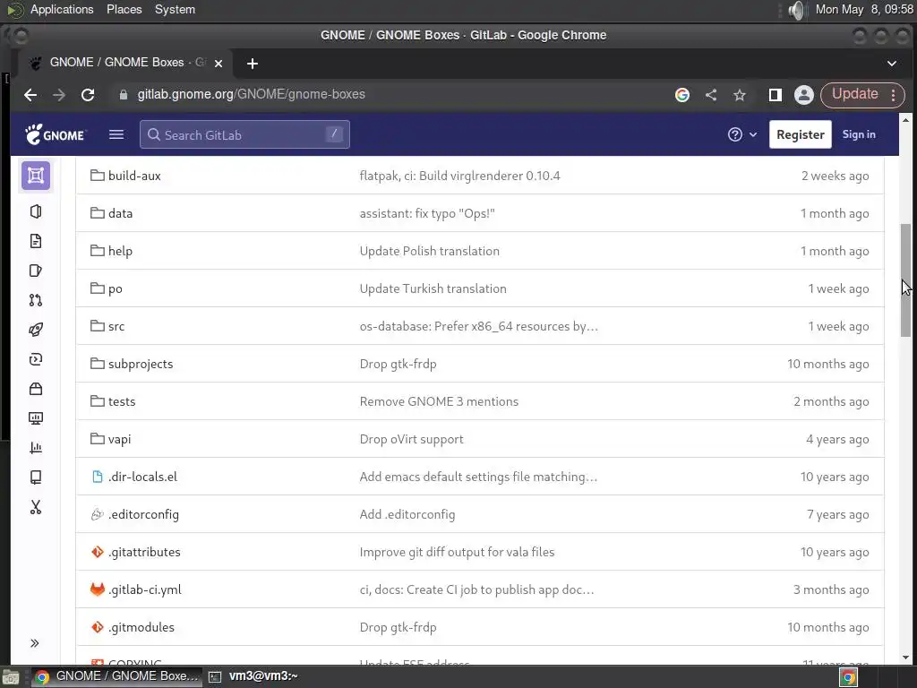Open the po folder

click(x=116, y=289)
